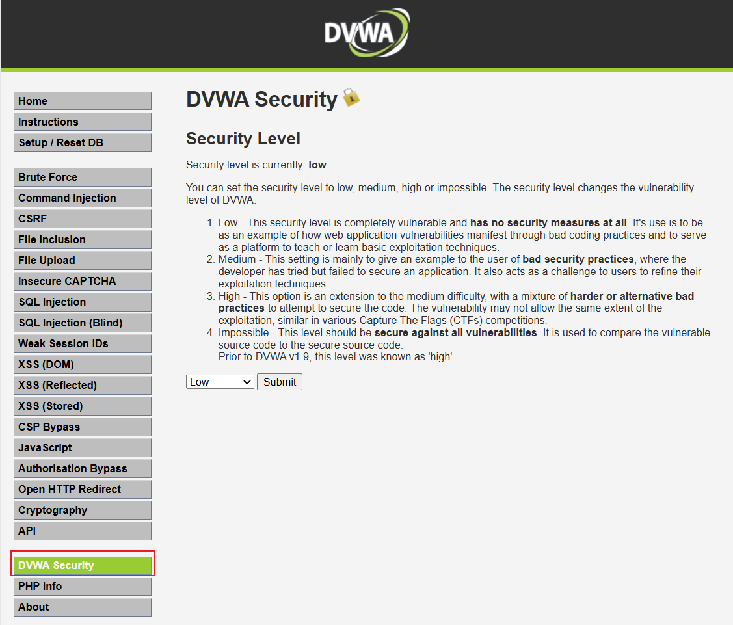Screen dimensions: 733x625
Task: Open the security level dropdown showing Low
Action: point(220,382)
